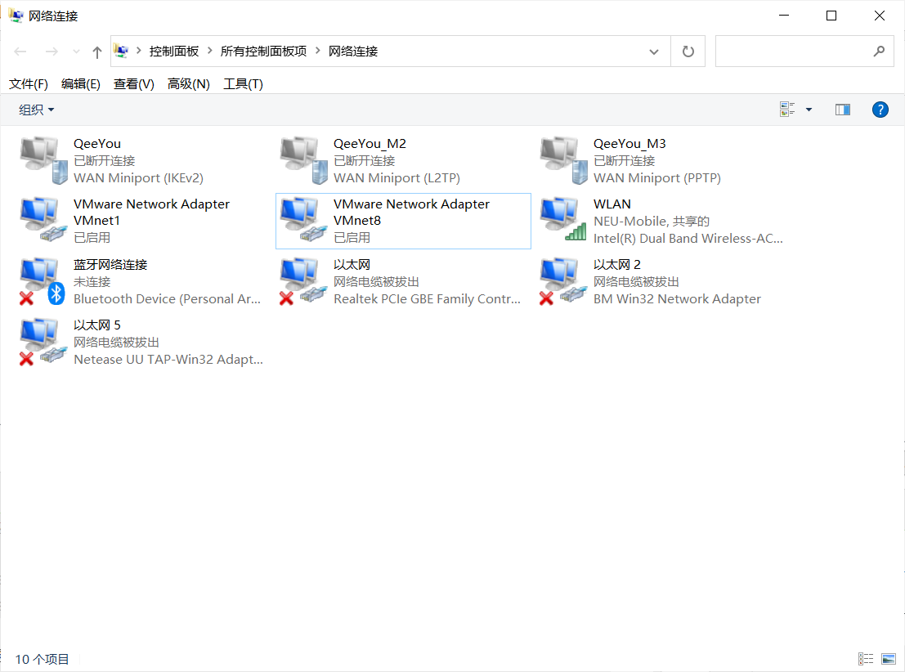Click the 10 个项目 status bar text
Screen dimensions: 905x672
[42, 659]
